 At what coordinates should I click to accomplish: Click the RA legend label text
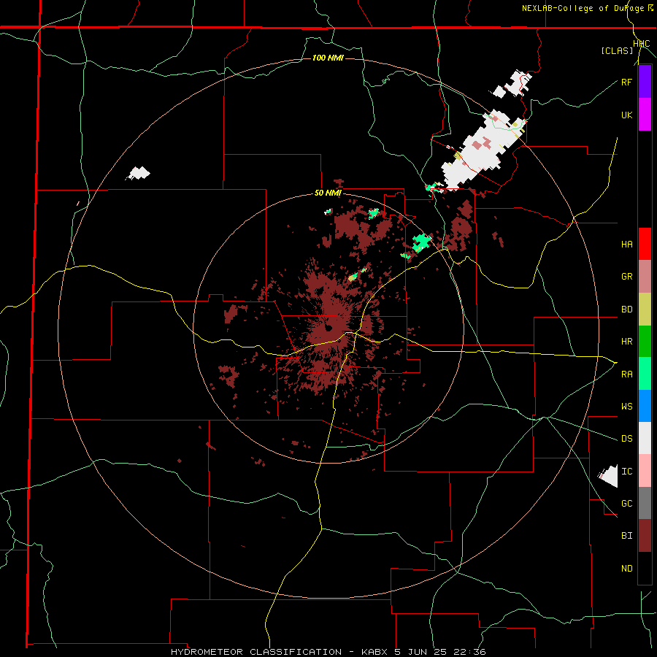(x=626, y=374)
